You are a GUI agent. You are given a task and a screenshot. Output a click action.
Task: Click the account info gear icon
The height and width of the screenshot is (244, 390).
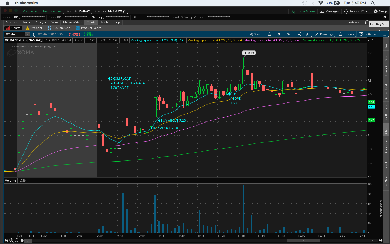click(385, 17)
